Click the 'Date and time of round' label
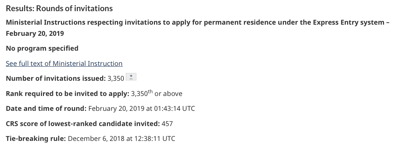The image size is (410, 147). [46, 108]
